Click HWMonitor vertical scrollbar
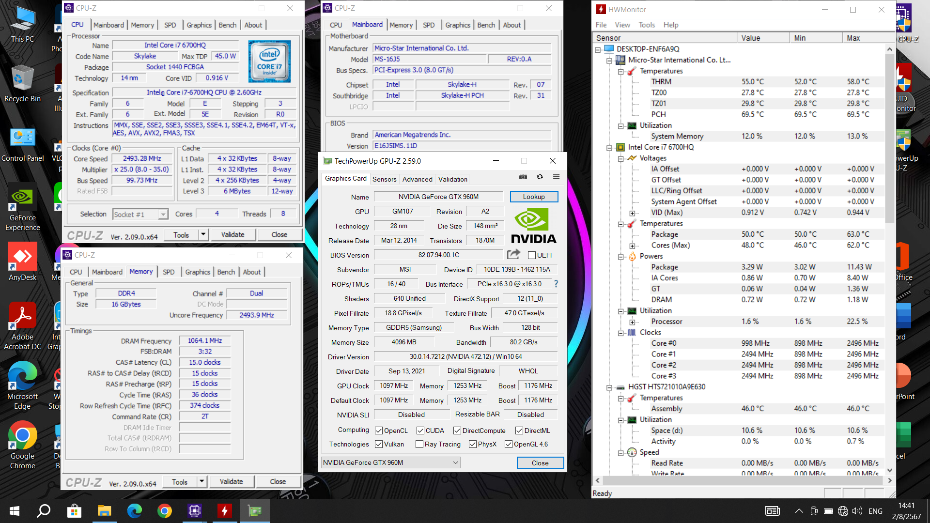930x523 pixels. tap(889, 138)
